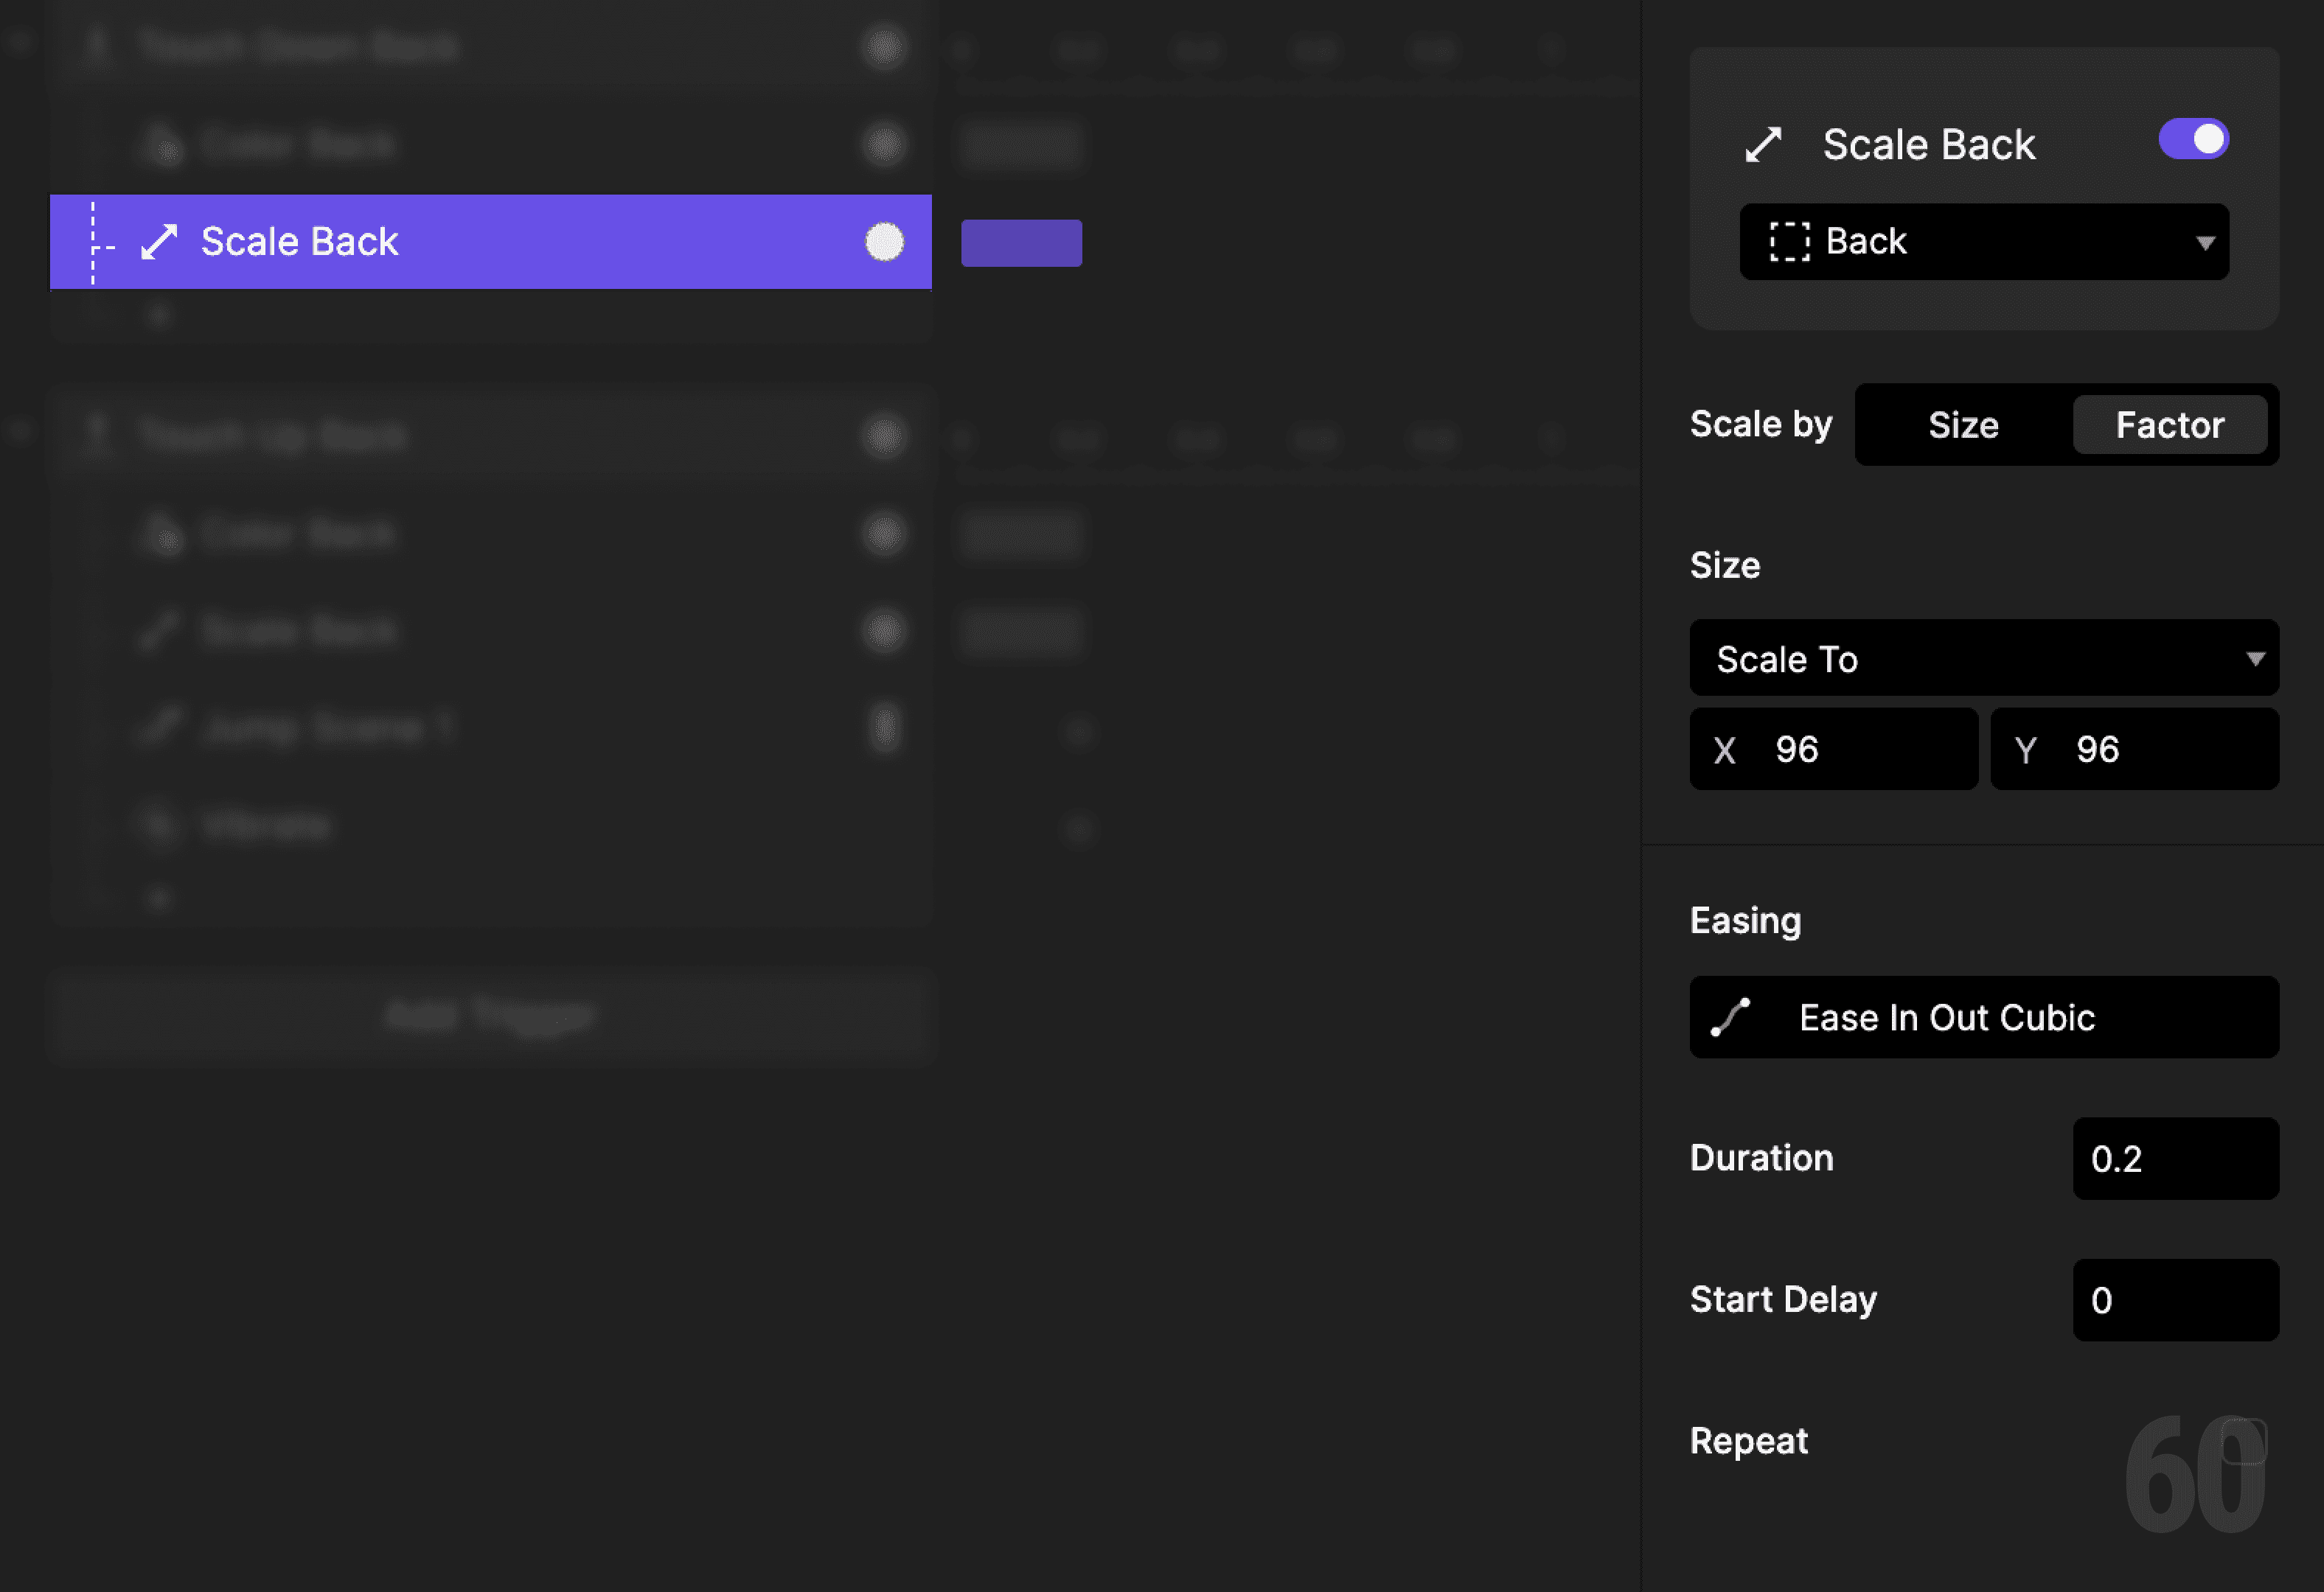Click the purple Scale Back timeline bar
The image size is (2324, 1592).
[1021, 242]
